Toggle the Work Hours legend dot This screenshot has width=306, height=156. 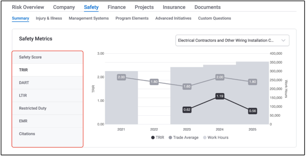[x=205, y=137]
